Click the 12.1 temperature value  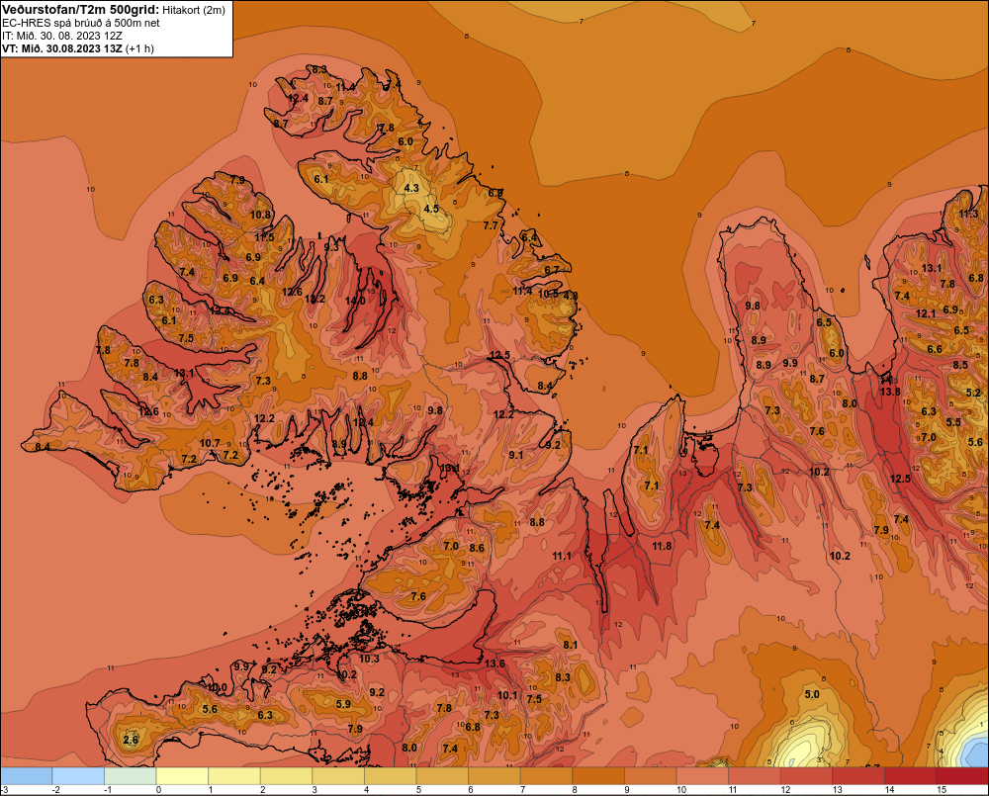tap(926, 313)
